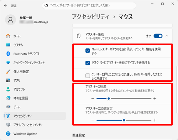The image size is (178, 140).
Task: Click the Windows Update sync icon
Action: point(8,134)
